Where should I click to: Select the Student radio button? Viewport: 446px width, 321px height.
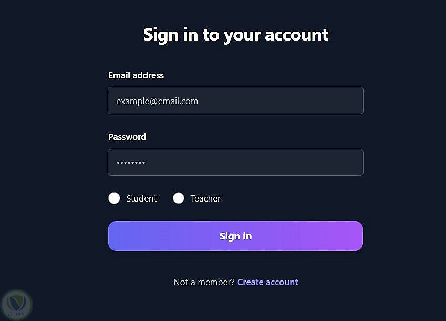coord(114,198)
